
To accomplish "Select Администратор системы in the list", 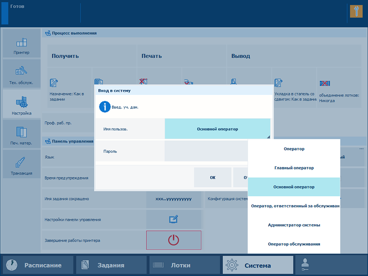I will (294, 225).
